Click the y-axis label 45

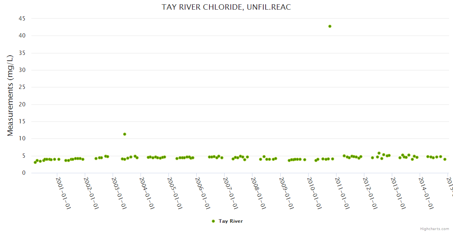22,19
